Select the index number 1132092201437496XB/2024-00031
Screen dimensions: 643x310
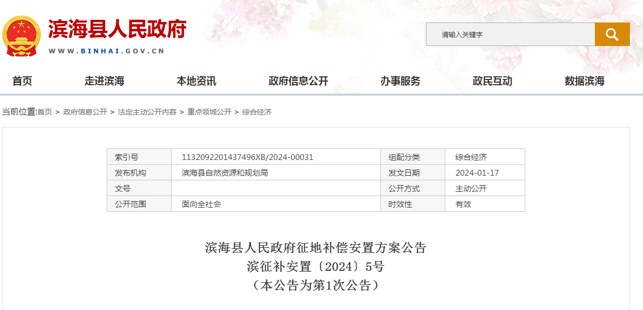click(247, 157)
